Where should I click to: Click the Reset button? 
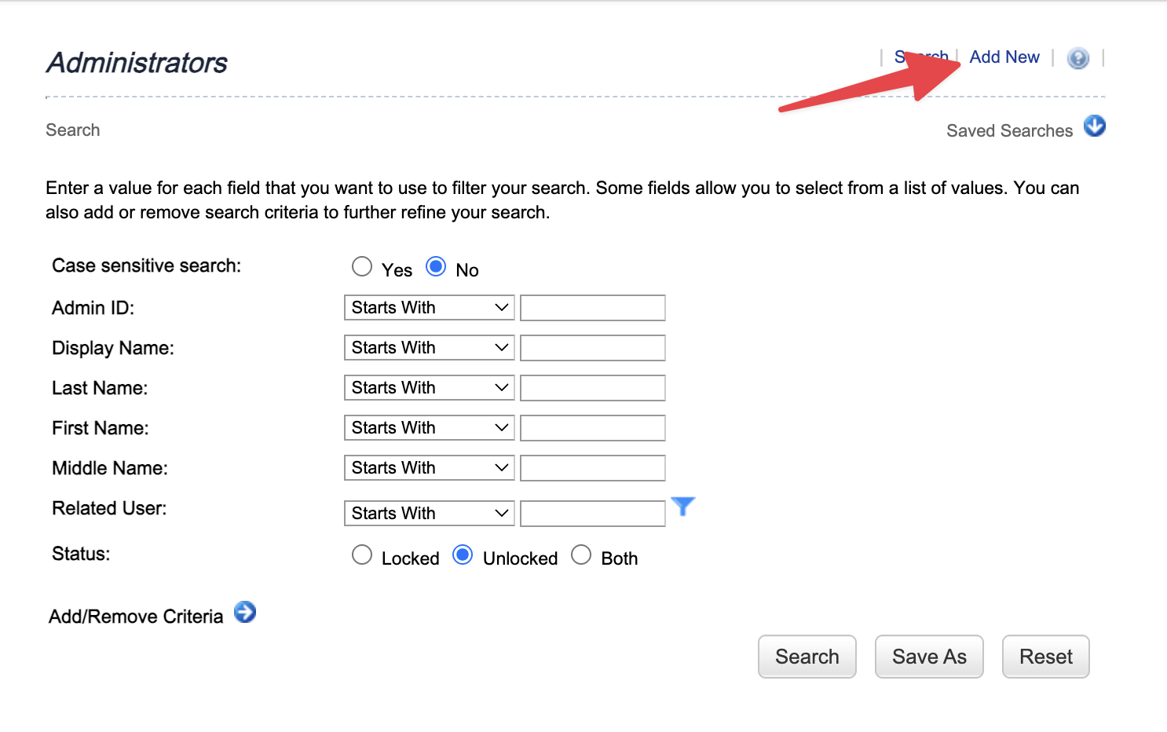(x=1045, y=657)
